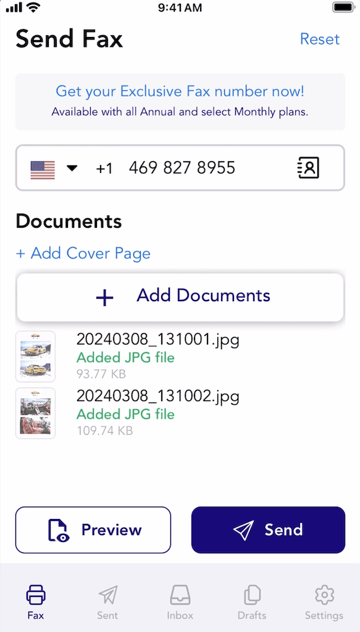Screen dimensions: 360x632
Task: Click the 9:41 AM clock in the status bar
Action: tap(180, 7)
